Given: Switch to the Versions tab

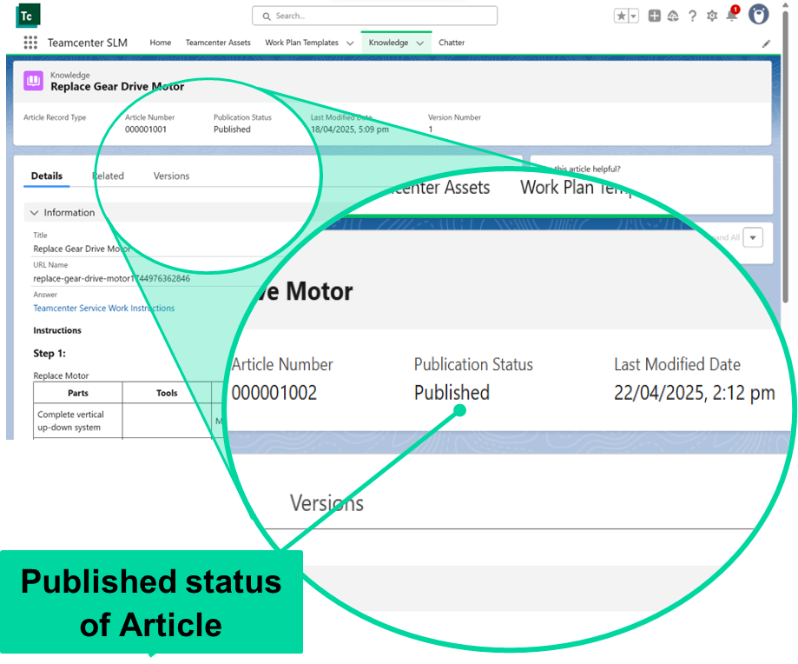Looking at the screenshot, I should 171,176.
